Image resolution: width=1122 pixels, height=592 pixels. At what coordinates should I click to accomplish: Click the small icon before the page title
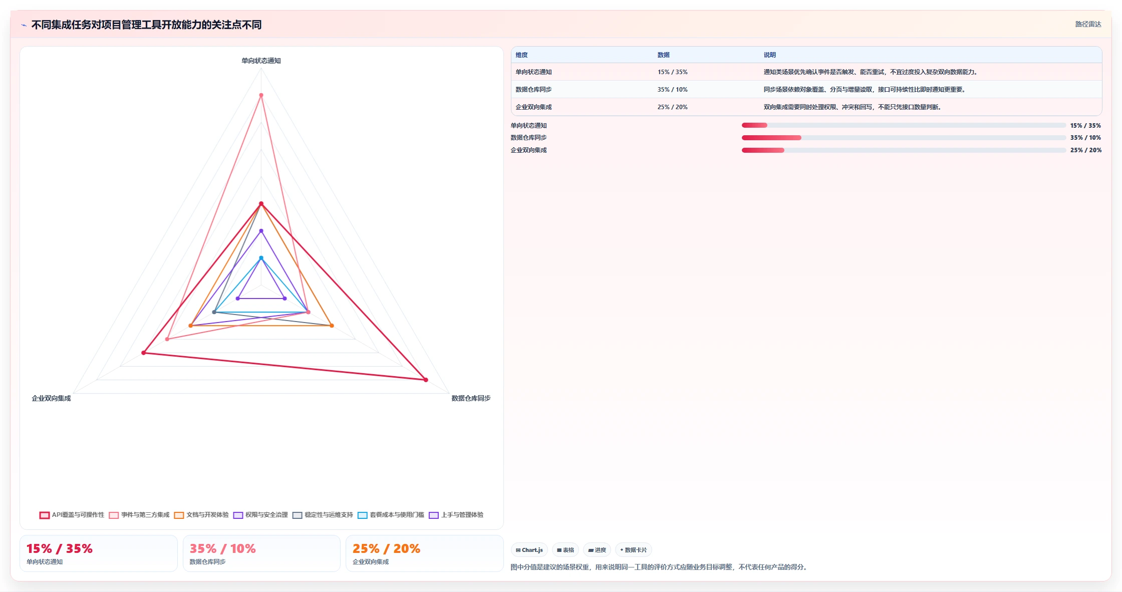click(24, 25)
